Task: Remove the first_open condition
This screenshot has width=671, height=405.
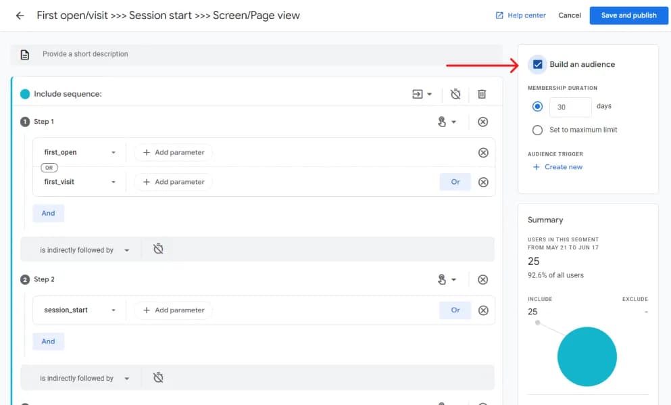Action: (483, 153)
